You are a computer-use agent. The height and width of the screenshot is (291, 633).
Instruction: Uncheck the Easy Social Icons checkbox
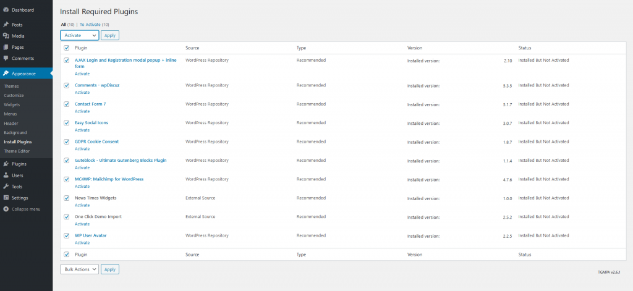tap(67, 123)
